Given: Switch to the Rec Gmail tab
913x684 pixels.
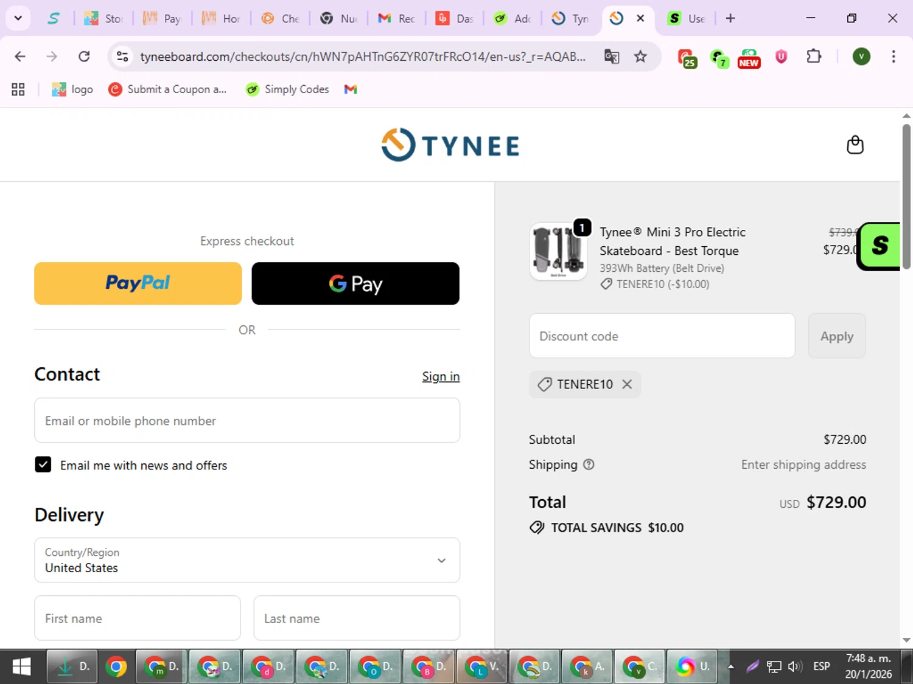Looking at the screenshot, I should (x=397, y=18).
